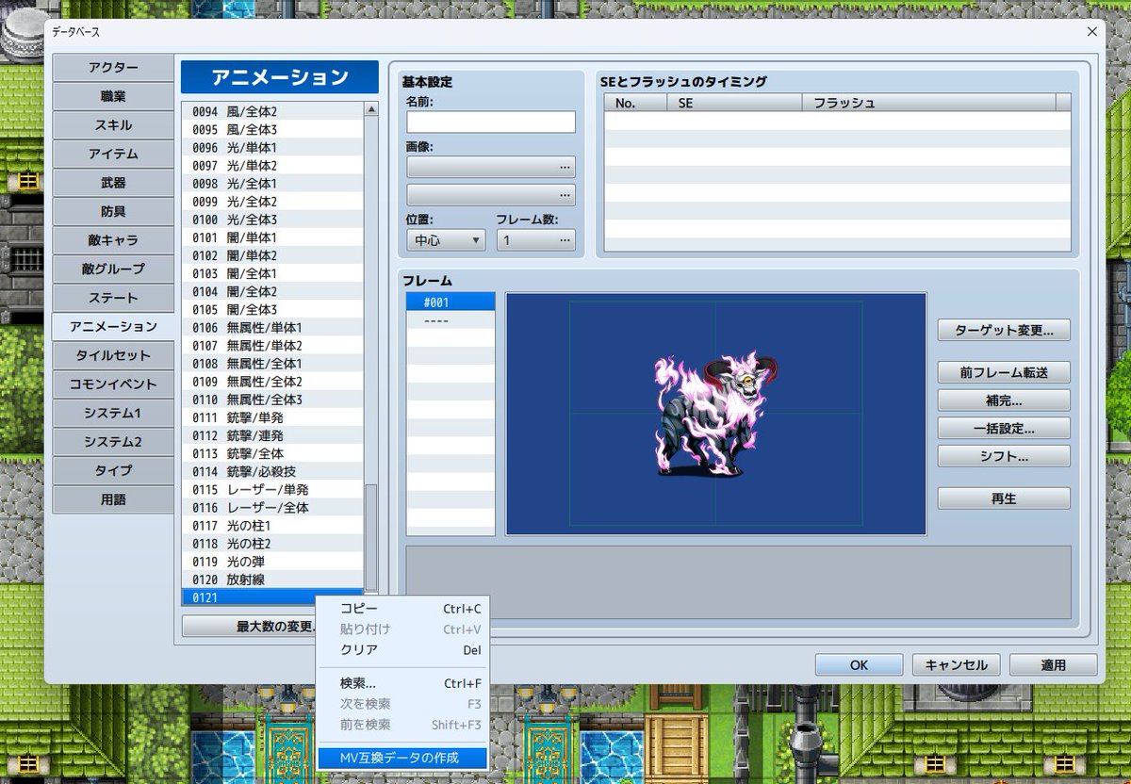Image resolution: width=1131 pixels, height=784 pixels.
Task: Select animation 0112 銃撃/連発
Action: [x=272, y=435]
